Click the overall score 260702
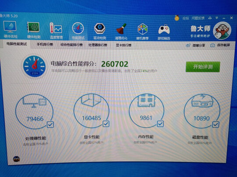 point(115,64)
